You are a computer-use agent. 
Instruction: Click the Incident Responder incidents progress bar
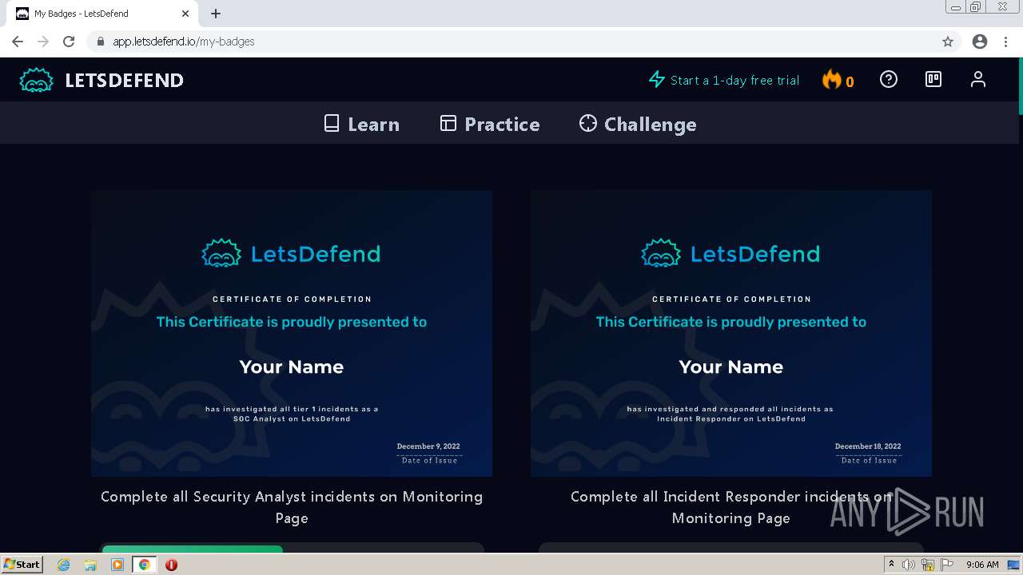tap(731, 549)
